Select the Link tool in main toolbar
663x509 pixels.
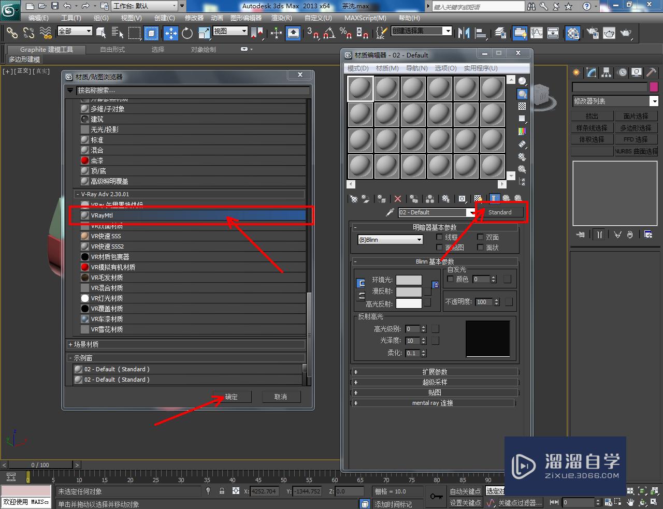[x=11, y=33]
